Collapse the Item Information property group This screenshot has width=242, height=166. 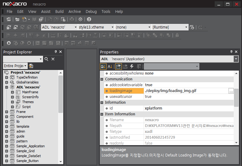[102, 114]
